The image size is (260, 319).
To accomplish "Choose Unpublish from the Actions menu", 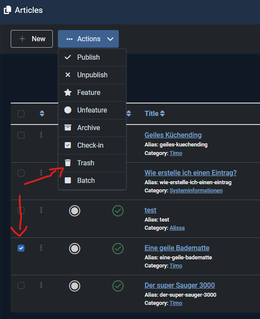I will pos(92,75).
